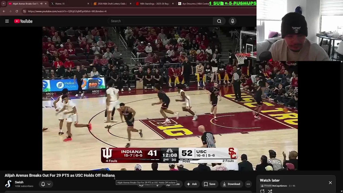Close the Home / X tab
The width and height of the screenshot is (343, 193).
[88, 4]
